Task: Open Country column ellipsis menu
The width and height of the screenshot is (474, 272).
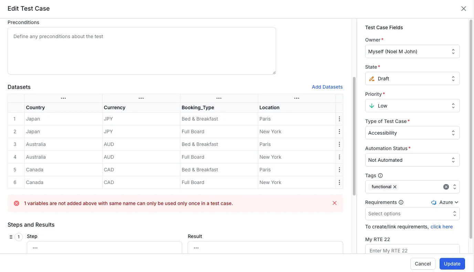Action: pos(63,98)
